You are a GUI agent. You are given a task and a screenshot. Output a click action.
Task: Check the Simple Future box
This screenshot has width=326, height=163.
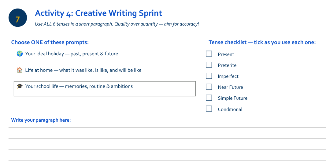point(209,98)
